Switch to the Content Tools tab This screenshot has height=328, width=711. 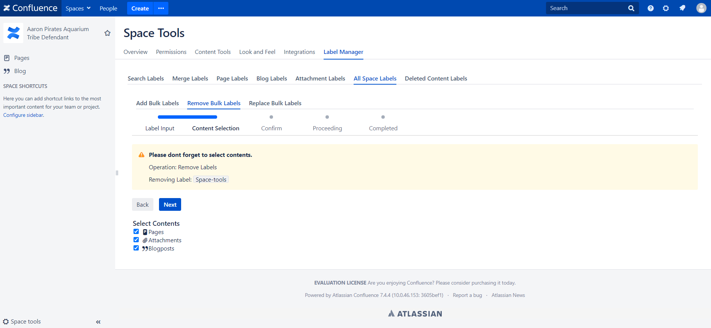point(213,52)
